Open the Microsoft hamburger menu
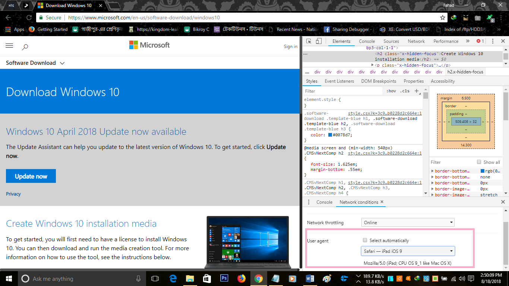 [x=9, y=46]
